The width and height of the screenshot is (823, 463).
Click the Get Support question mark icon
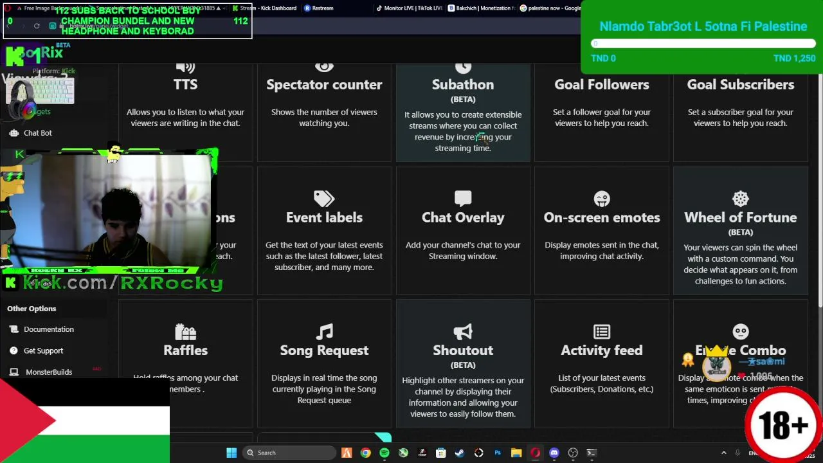[14, 350]
